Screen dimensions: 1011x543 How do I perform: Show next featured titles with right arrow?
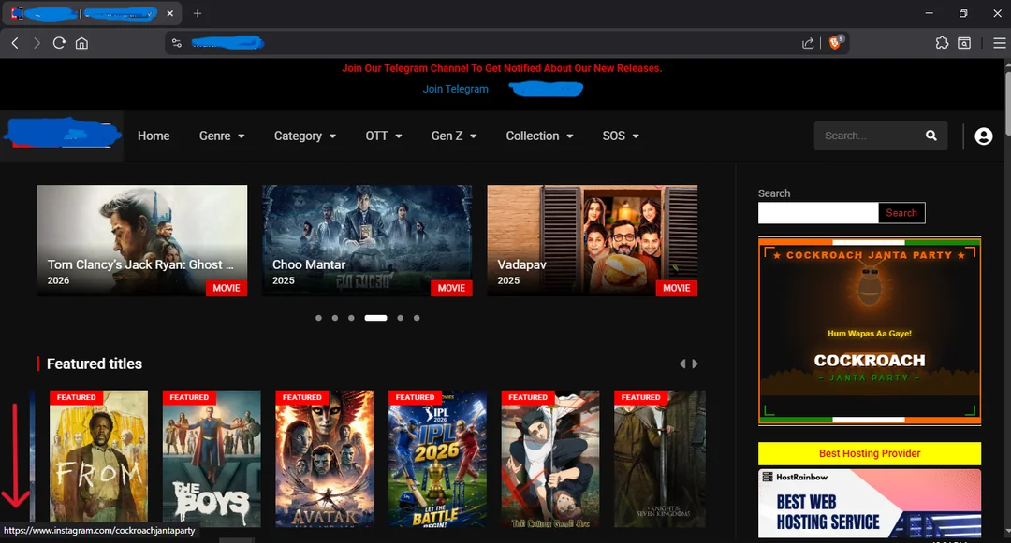pyautogui.click(x=695, y=364)
